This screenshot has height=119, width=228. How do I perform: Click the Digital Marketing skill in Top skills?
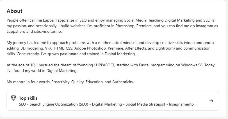107,104
